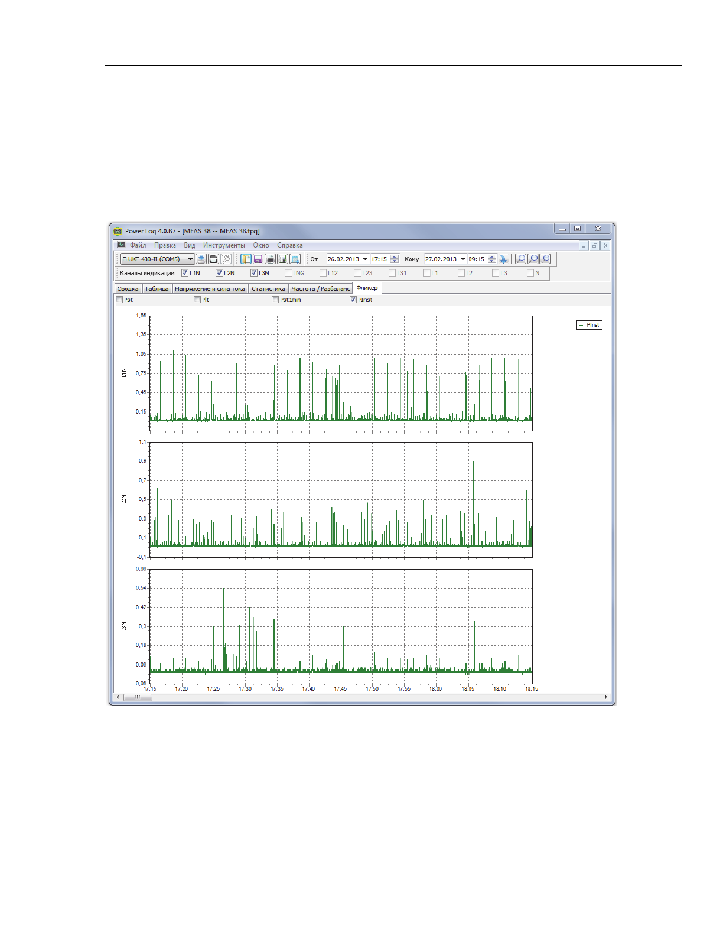Viewport: 723px width, 936px height.
Task: Click the download data from instrument icon
Action: [x=201, y=259]
